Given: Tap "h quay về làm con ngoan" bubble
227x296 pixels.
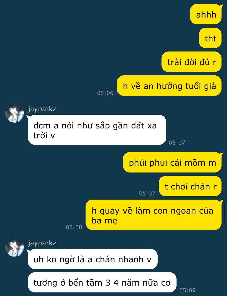Looking at the screenshot, I should click(154, 215).
